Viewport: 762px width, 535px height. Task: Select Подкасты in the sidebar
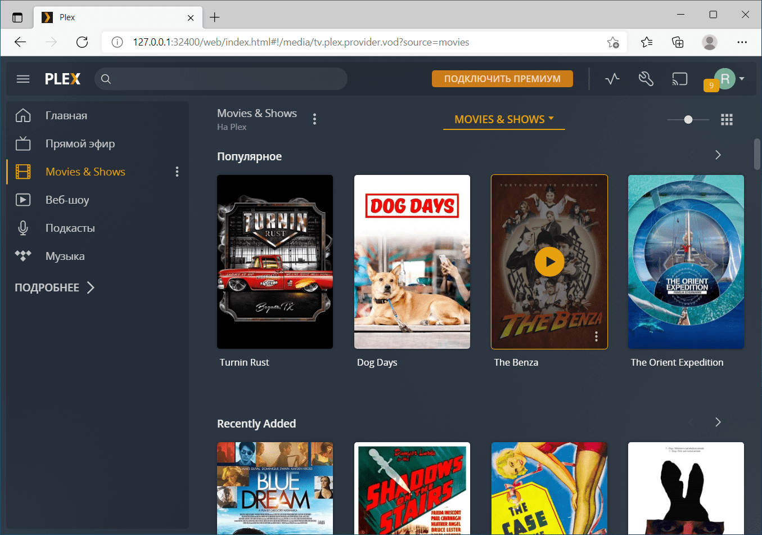point(70,228)
